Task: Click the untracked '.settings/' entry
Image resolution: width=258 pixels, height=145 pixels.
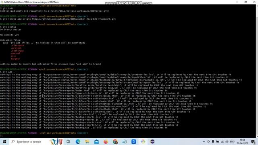Action: click(x=18, y=51)
